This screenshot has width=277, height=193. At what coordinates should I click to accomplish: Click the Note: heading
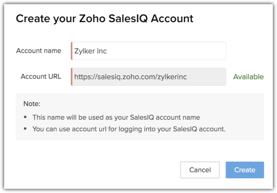click(32, 104)
